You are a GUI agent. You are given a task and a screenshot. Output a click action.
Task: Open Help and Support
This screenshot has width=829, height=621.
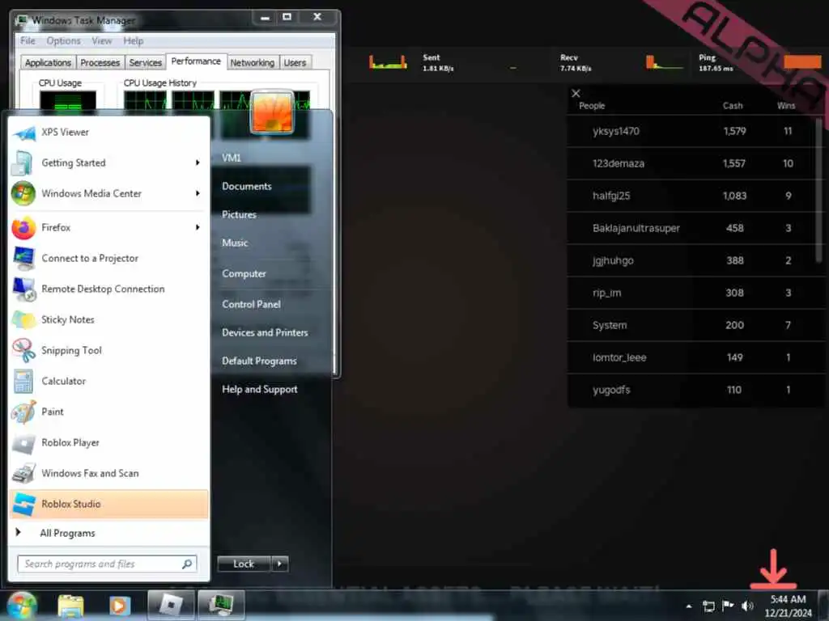[x=260, y=389]
